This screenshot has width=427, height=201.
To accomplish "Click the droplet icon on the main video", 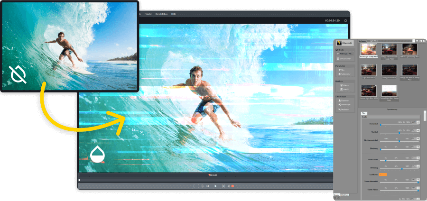I will (x=97, y=155).
